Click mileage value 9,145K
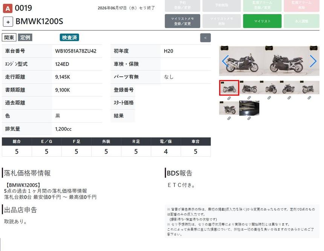 [63, 77]
